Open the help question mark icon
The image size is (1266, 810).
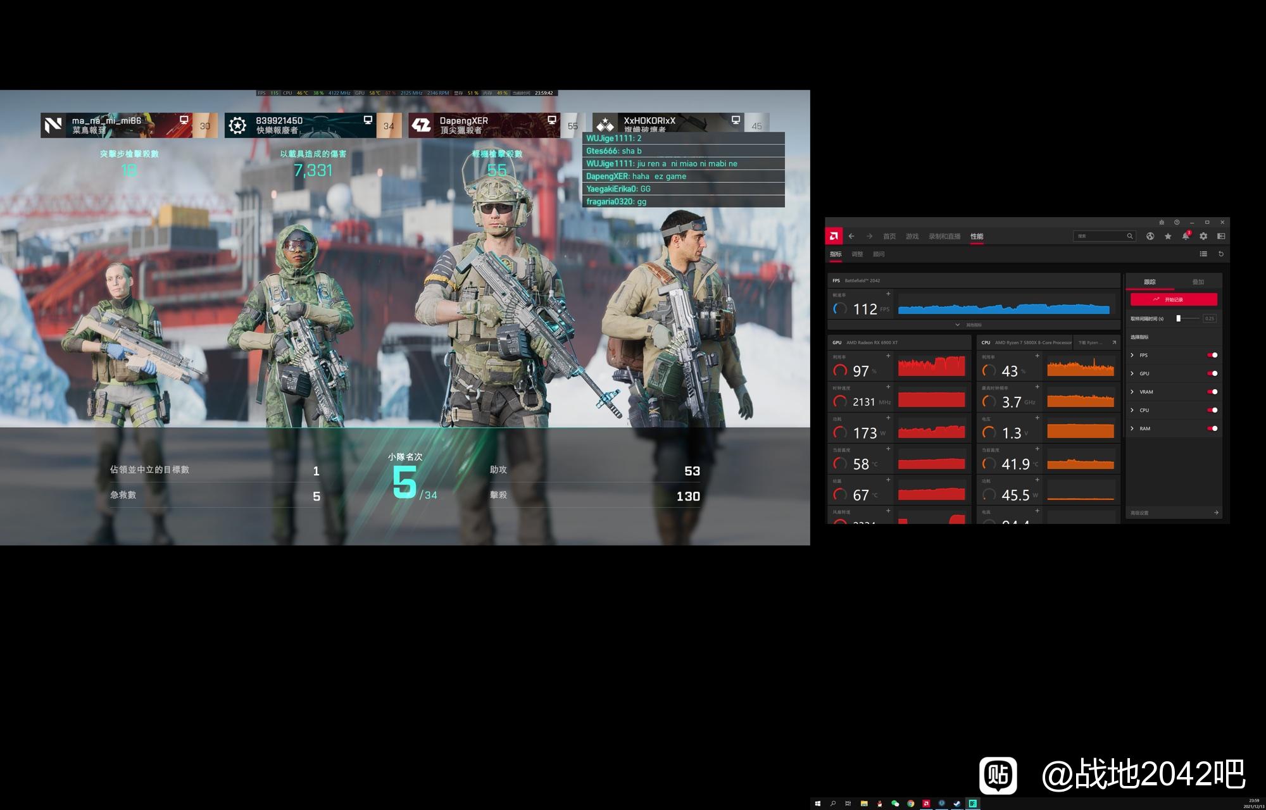coord(1177,222)
